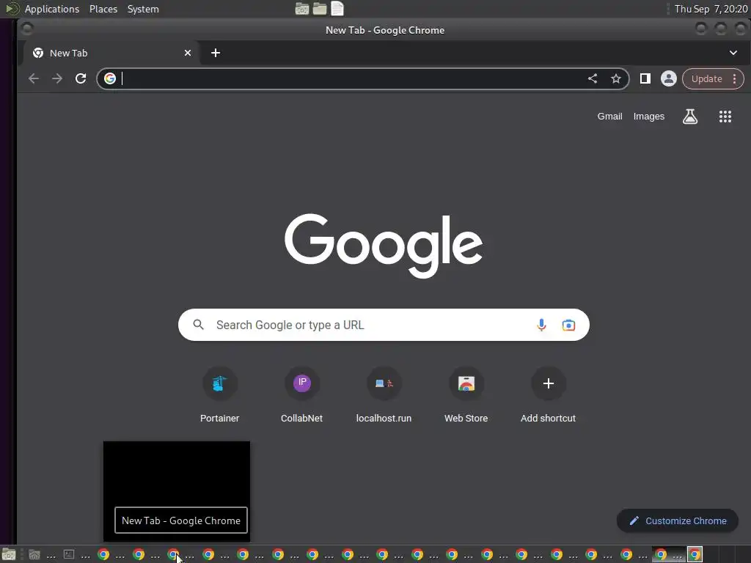Click the Customize Chrome button
The width and height of the screenshot is (751, 563).
[x=677, y=521]
